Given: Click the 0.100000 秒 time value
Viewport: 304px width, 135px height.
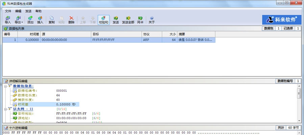Looking at the screenshot, I should click(x=66, y=104).
